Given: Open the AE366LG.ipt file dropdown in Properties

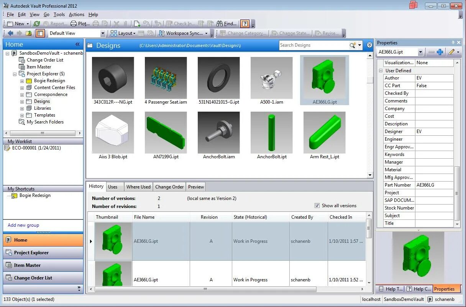Looking at the screenshot, I should [x=420, y=52].
